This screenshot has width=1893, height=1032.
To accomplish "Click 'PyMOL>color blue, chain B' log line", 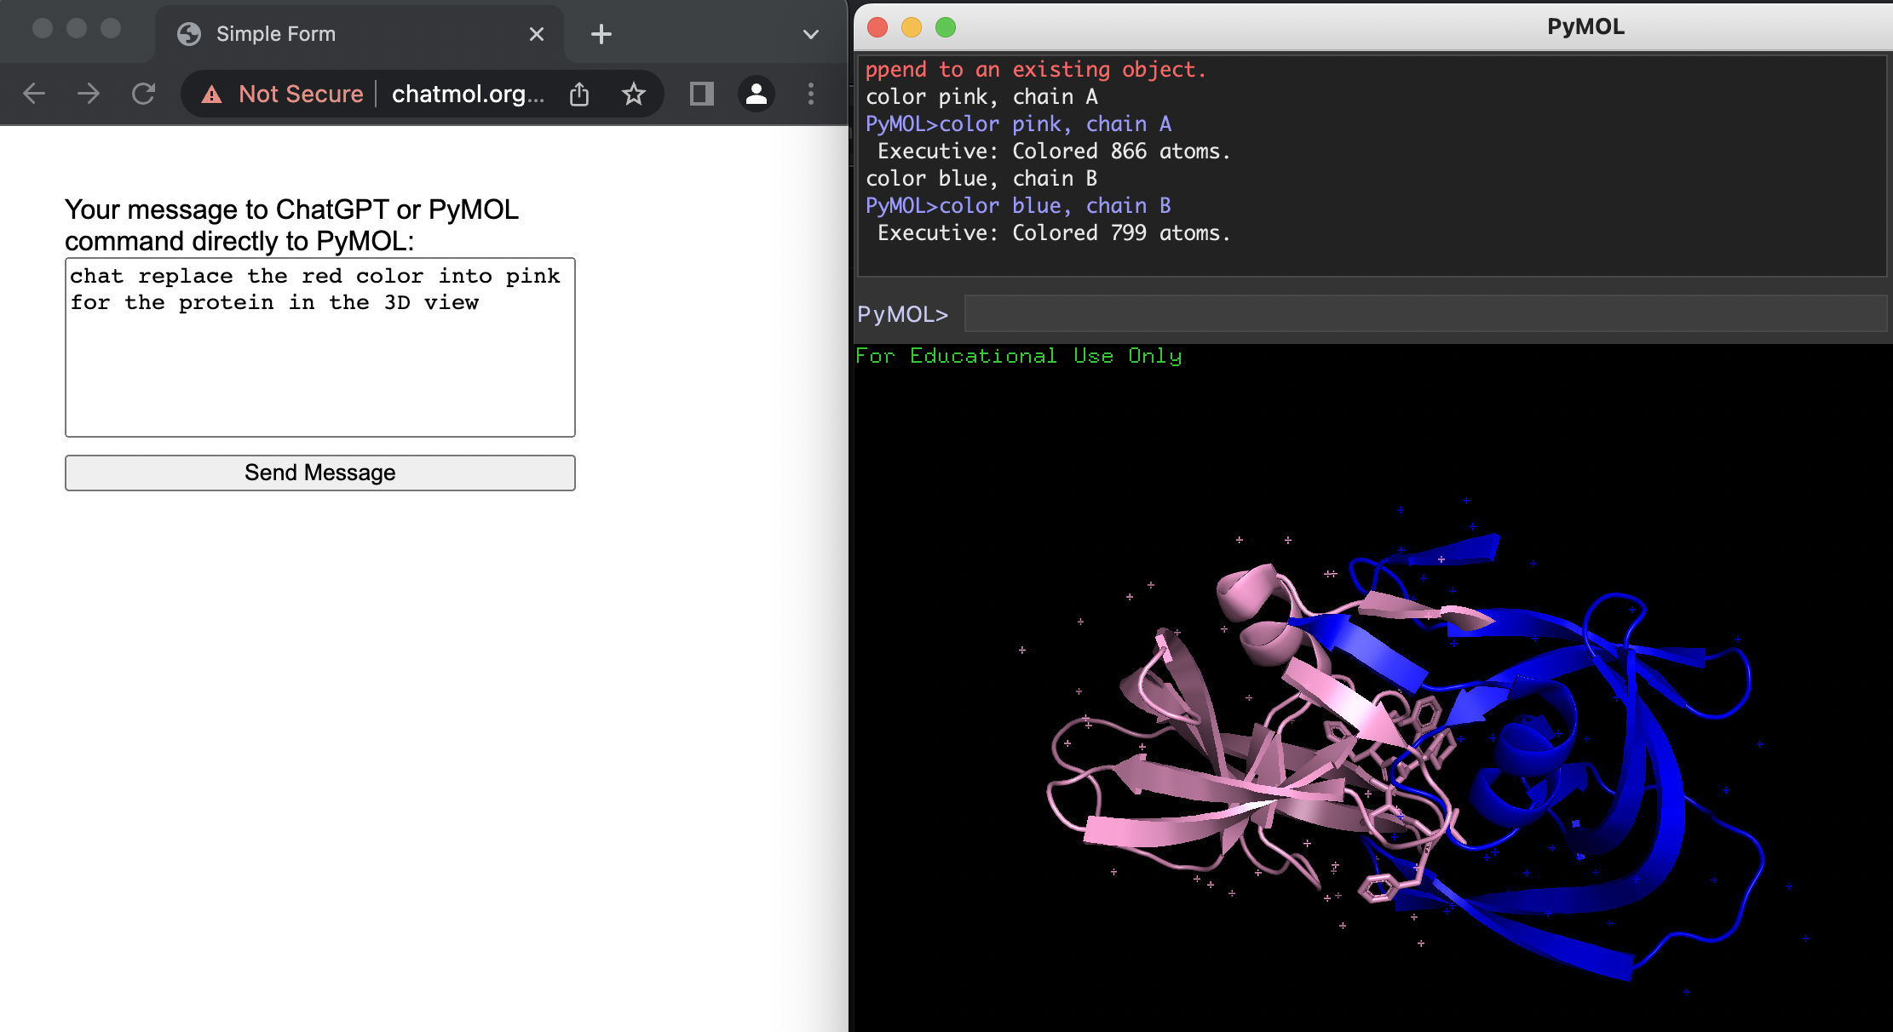I will (1019, 206).
